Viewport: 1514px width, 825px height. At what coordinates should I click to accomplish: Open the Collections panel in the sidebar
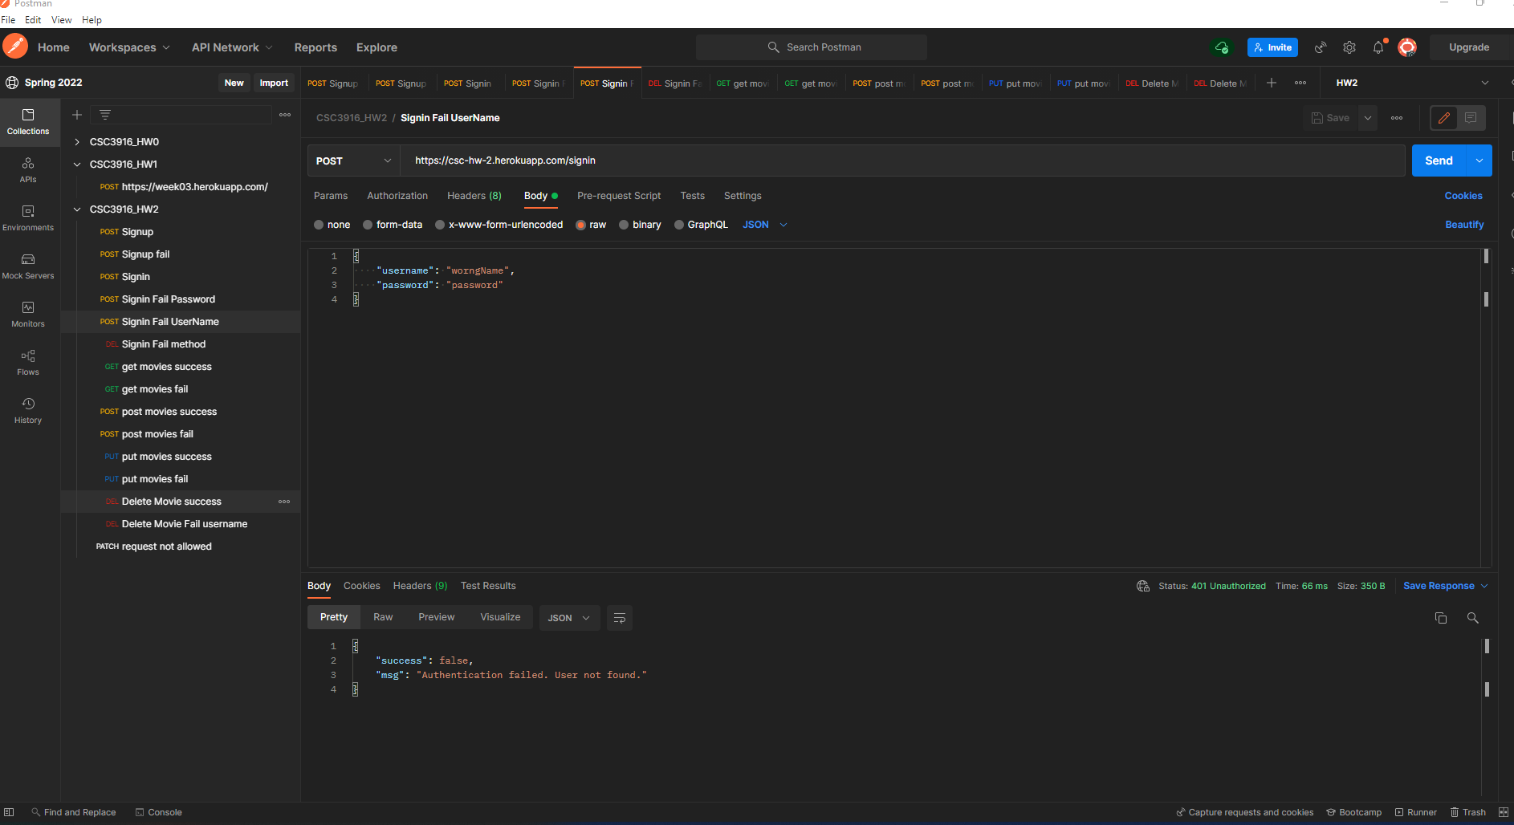tap(28, 122)
